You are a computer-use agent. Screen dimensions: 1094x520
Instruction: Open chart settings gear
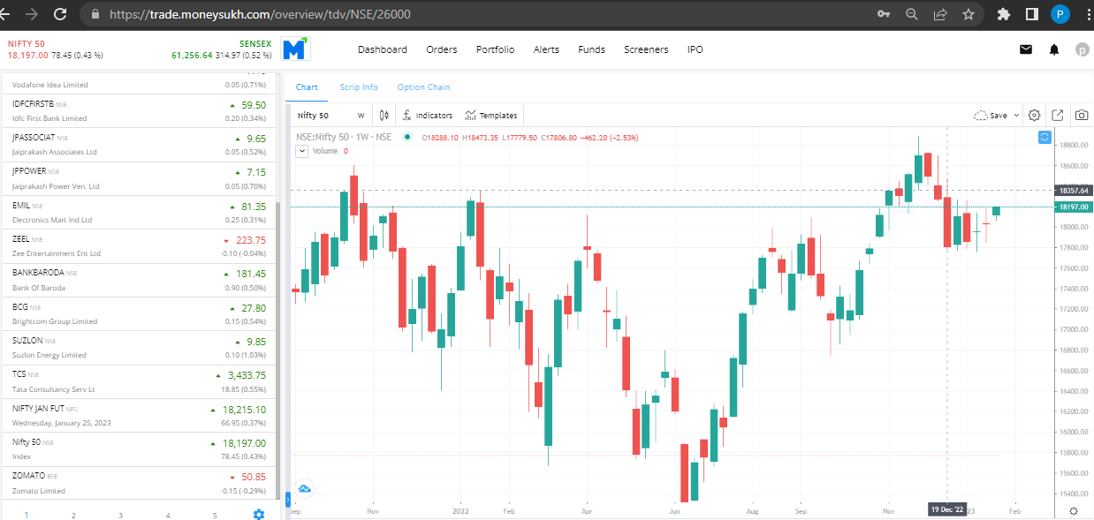click(x=1034, y=116)
